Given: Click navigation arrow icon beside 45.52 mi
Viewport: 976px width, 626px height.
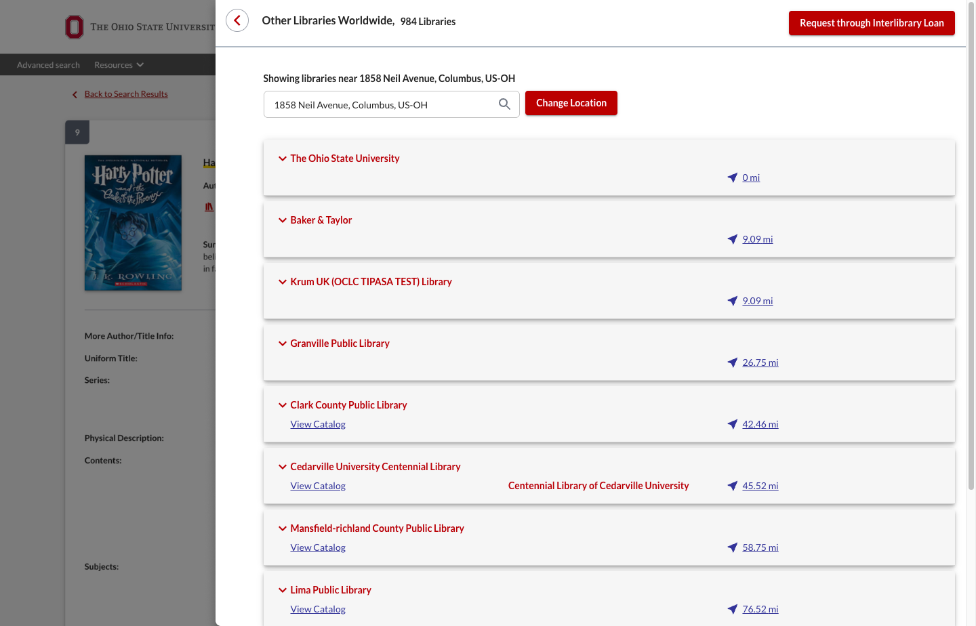Looking at the screenshot, I should coord(732,486).
